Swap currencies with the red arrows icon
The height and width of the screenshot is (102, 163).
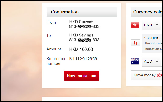[x=135, y=43]
